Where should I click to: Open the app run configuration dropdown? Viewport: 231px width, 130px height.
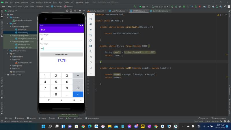coord(143,6)
